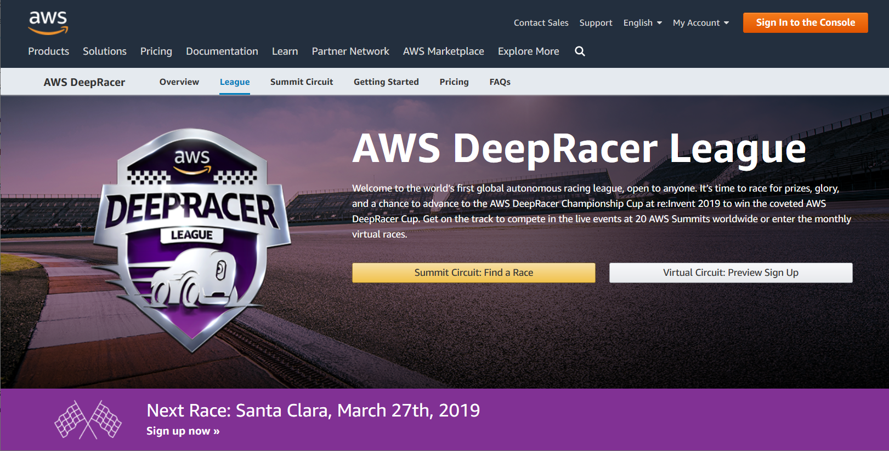The height and width of the screenshot is (451, 889).
Task: Open the Contact Sales link
Action: [x=541, y=23]
